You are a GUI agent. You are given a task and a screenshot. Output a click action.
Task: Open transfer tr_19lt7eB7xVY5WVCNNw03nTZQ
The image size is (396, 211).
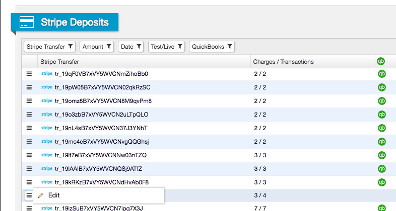point(101,155)
